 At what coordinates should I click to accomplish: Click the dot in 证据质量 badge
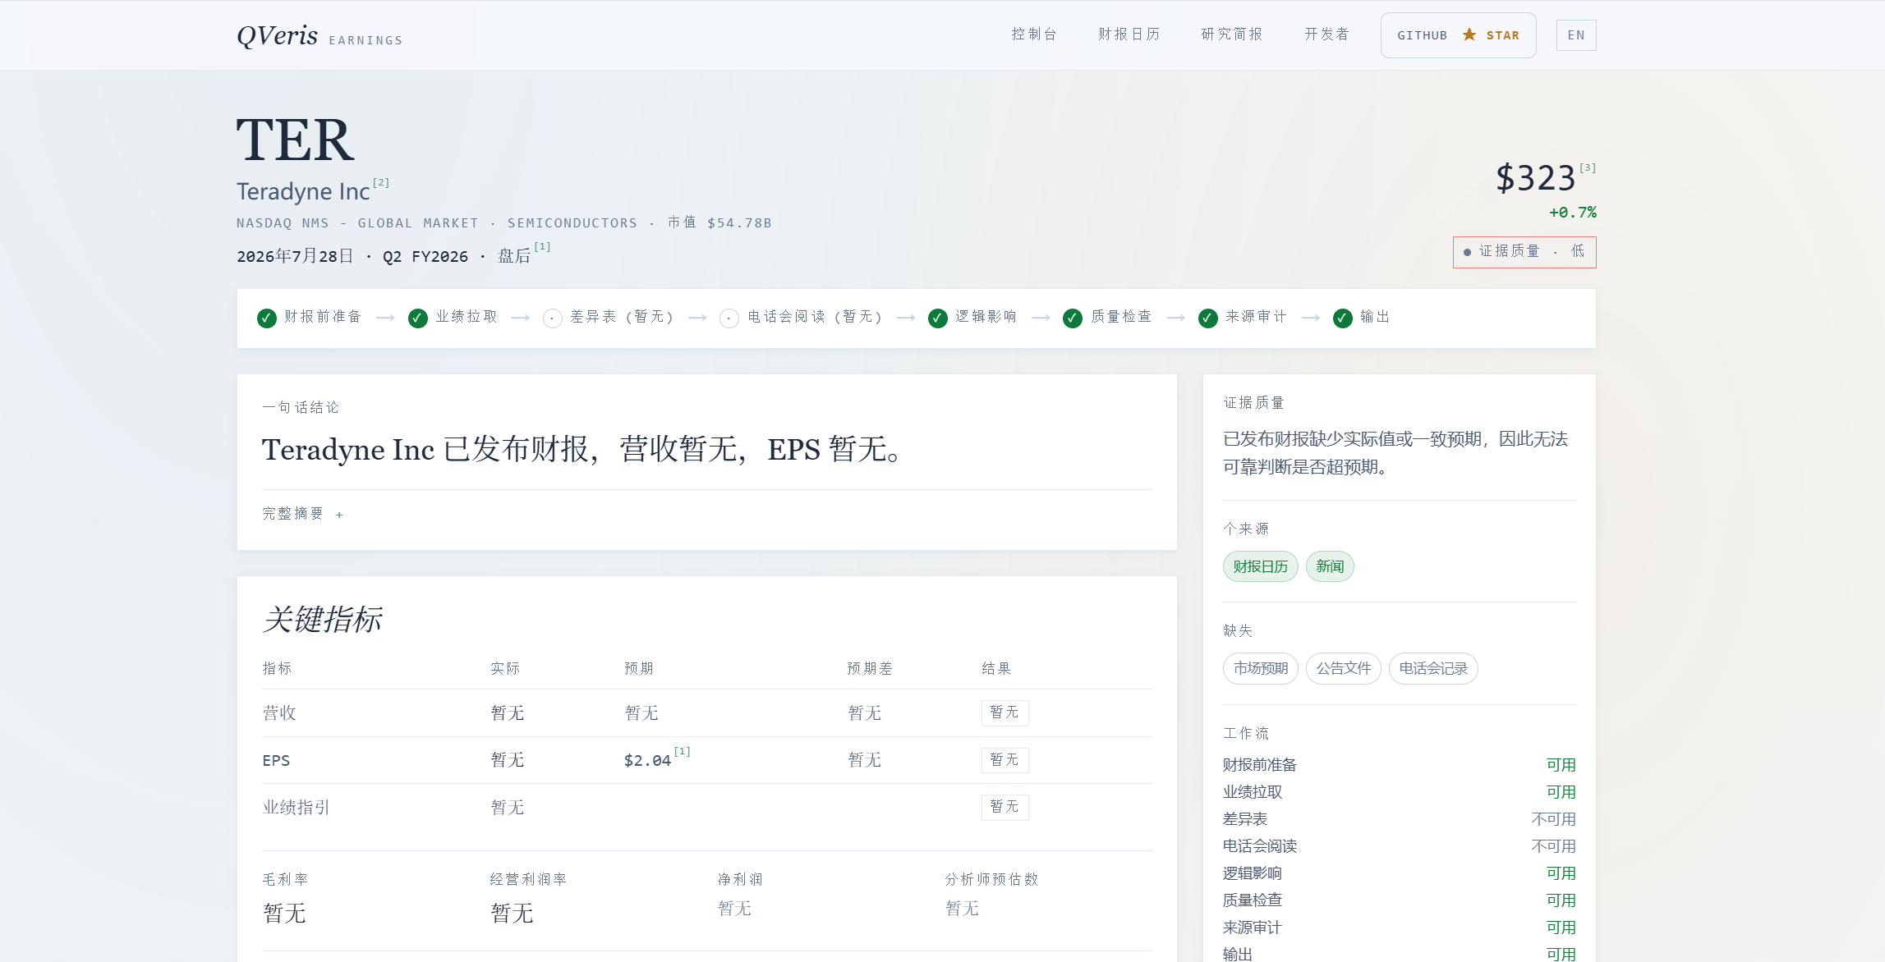(x=1467, y=252)
